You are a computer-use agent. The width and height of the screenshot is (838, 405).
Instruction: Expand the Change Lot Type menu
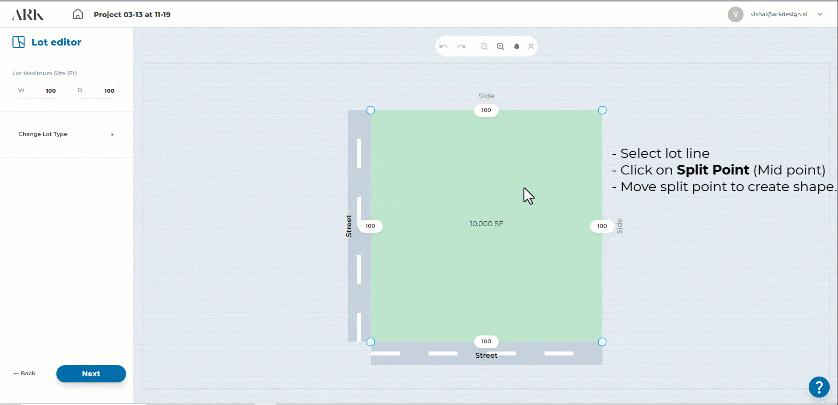(x=66, y=134)
